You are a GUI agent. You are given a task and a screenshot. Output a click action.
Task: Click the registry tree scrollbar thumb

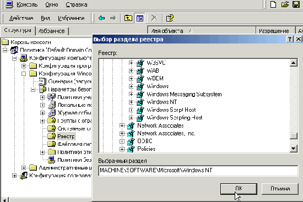[x=294, y=135]
